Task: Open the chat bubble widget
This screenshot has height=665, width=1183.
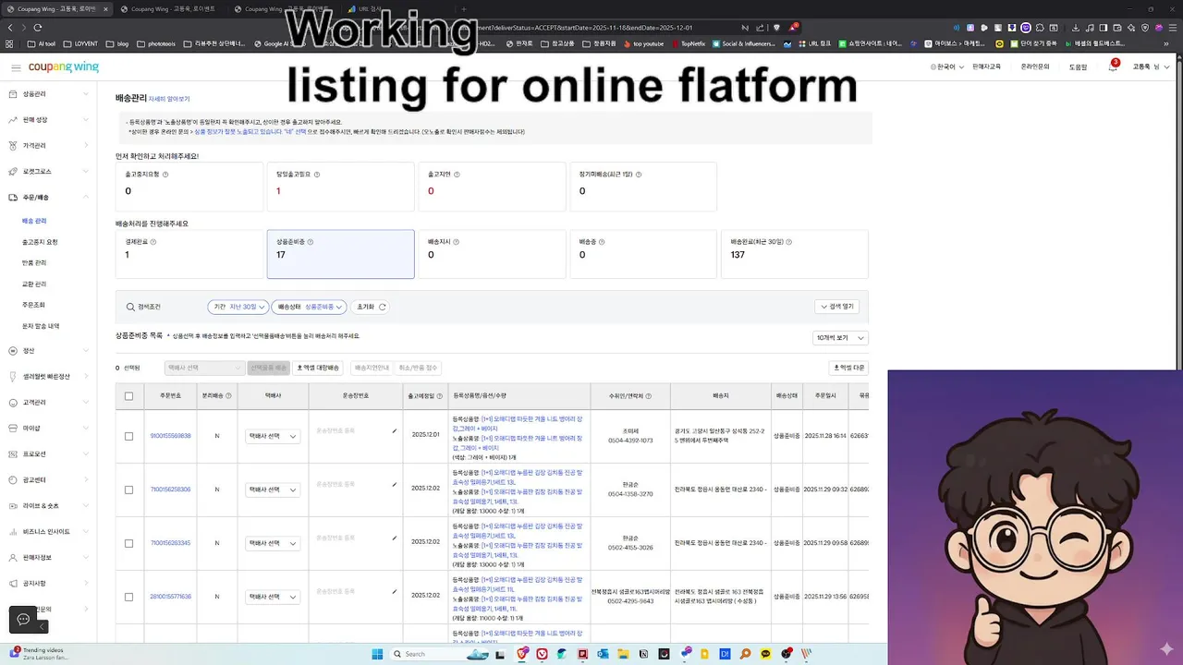Action: pyautogui.click(x=24, y=619)
